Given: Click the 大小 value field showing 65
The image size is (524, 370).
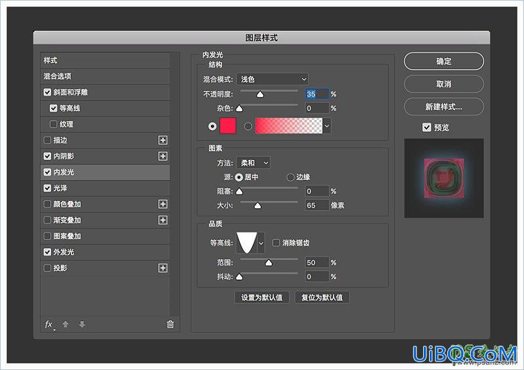Looking at the screenshot, I should coord(317,205).
